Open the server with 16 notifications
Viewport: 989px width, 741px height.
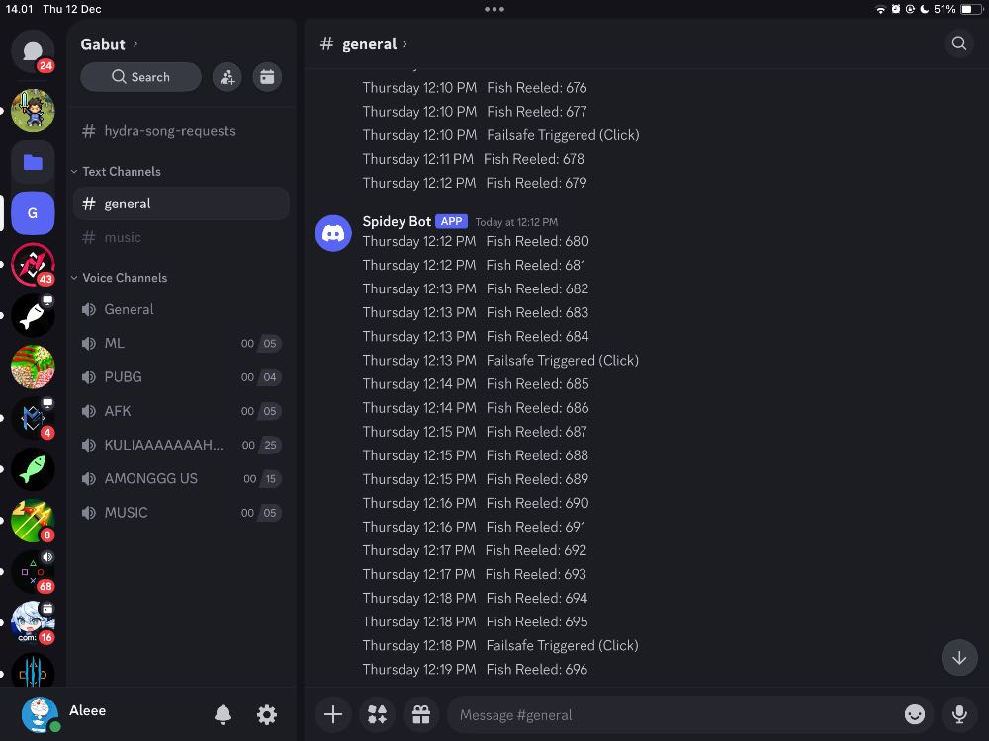pos(33,623)
